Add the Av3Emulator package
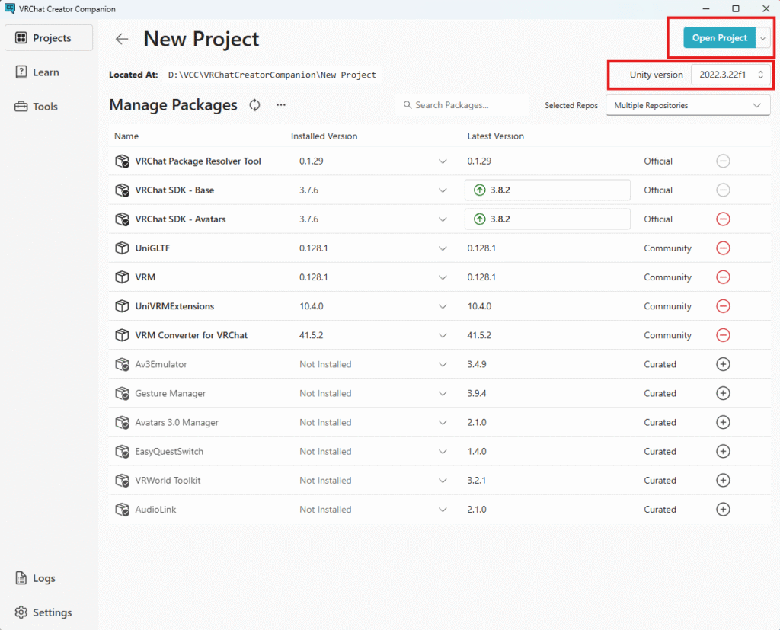This screenshot has width=780, height=630. 723,364
